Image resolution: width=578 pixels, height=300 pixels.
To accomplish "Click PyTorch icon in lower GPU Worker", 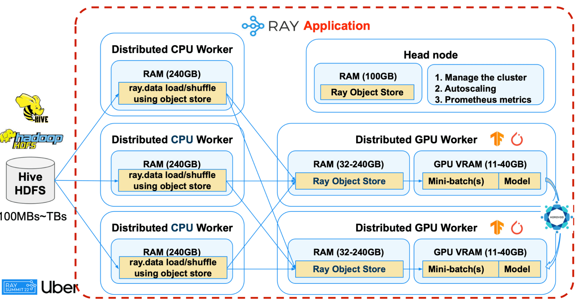I will (x=517, y=228).
